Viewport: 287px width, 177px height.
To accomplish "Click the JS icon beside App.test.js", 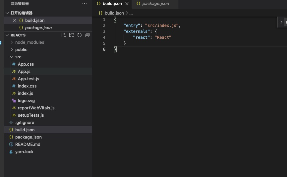I will [14, 79].
